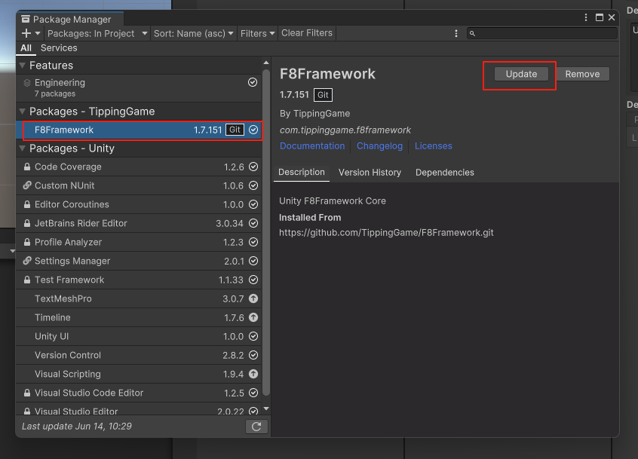This screenshot has height=459, width=638.
Task: Click the update arrow icon on TextMeshPro
Action: (x=252, y=298)
